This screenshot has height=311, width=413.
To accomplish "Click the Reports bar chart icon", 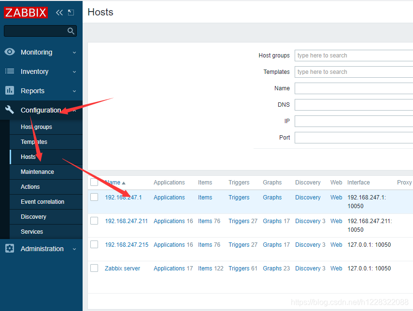I will point(10,90).
